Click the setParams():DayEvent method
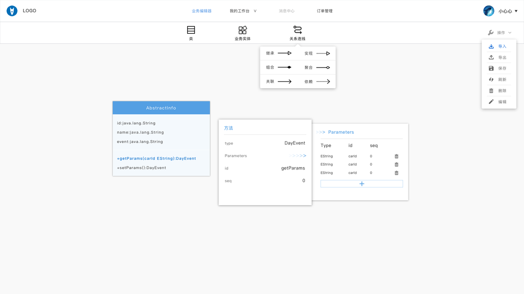 tap(141, 168)
